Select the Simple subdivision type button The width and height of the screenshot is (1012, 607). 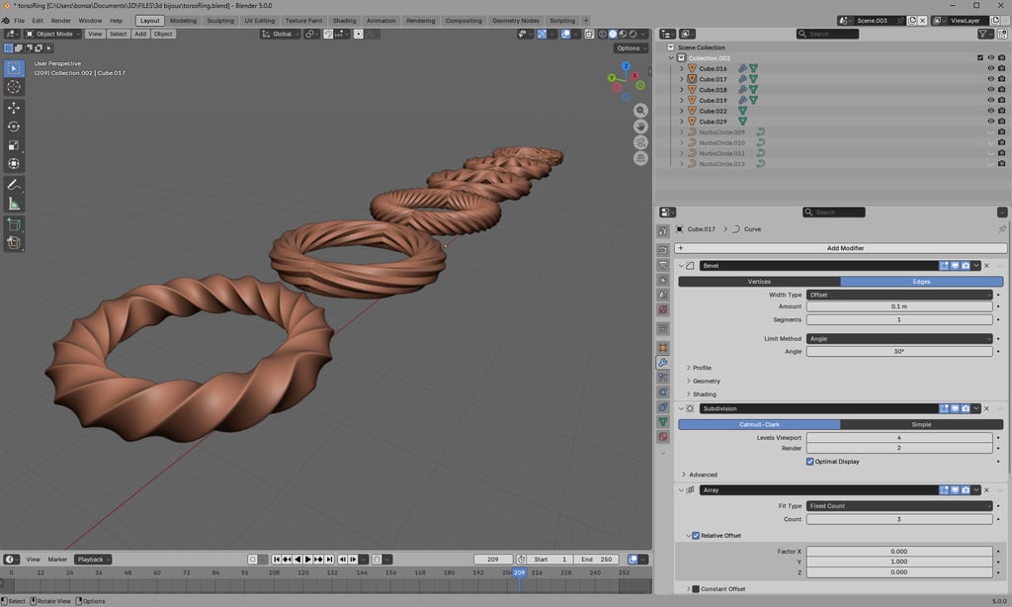(x=921, y=424)
